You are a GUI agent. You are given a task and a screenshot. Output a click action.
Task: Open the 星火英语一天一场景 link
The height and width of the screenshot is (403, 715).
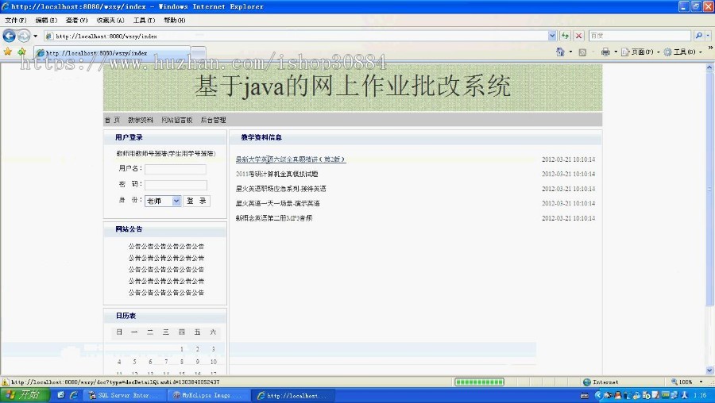coord(278,203)
